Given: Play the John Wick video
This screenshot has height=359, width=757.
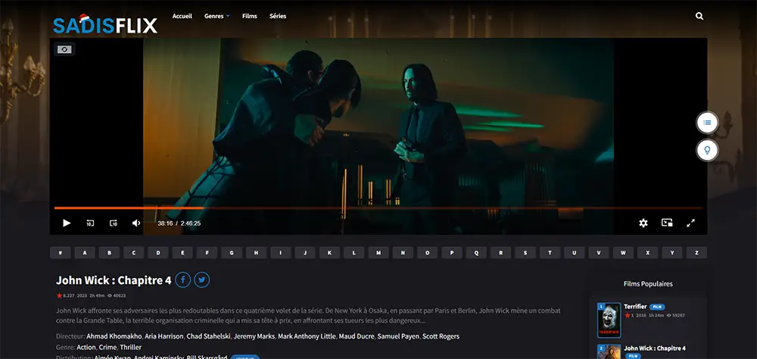Looking at the screenshot, I should (x=67, y=223).
